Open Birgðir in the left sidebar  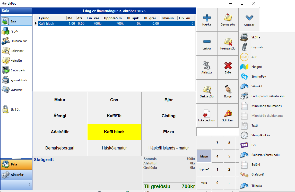pyautogui.click(x=14, y=31)
